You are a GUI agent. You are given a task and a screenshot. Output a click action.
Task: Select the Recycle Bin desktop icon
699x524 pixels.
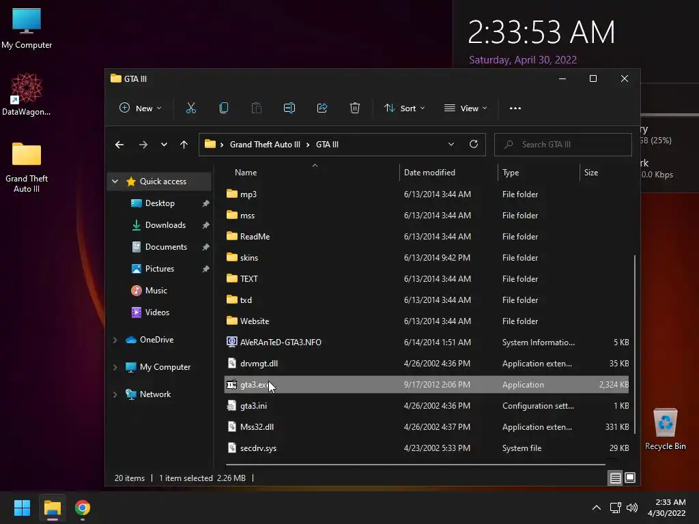[x=665, y=428]
